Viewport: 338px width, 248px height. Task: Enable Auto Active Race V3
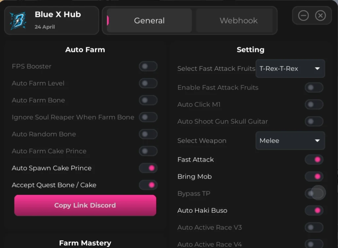point(314,227)
